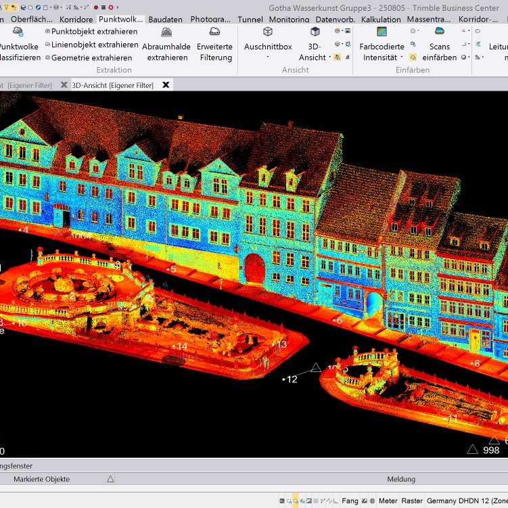
Task: Open Erweiterte Filterung cloud icon
Action: [x=214, y=31]
